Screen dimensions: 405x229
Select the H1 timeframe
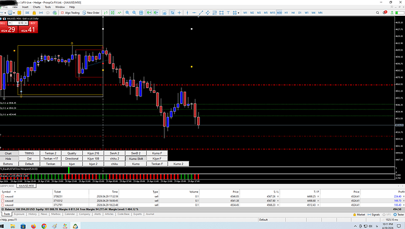[x=286, y=13]
